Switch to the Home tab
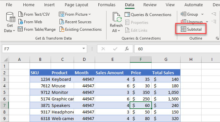This screenshot has height=122, width=220. (x=29, y=5)
